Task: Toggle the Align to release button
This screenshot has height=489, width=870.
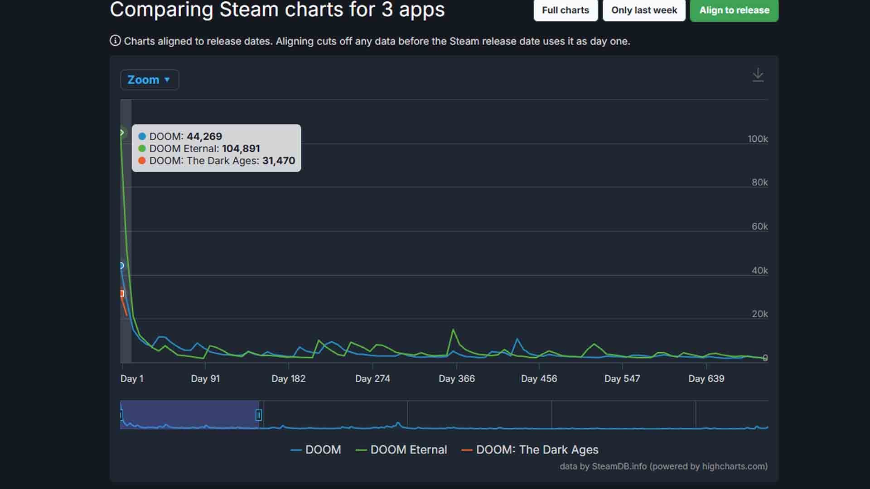Action: tap(734, 10)
